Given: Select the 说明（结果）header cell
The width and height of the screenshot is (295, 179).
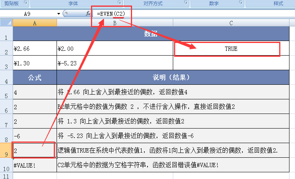Looking at the screenshot, I should (173, 78).
